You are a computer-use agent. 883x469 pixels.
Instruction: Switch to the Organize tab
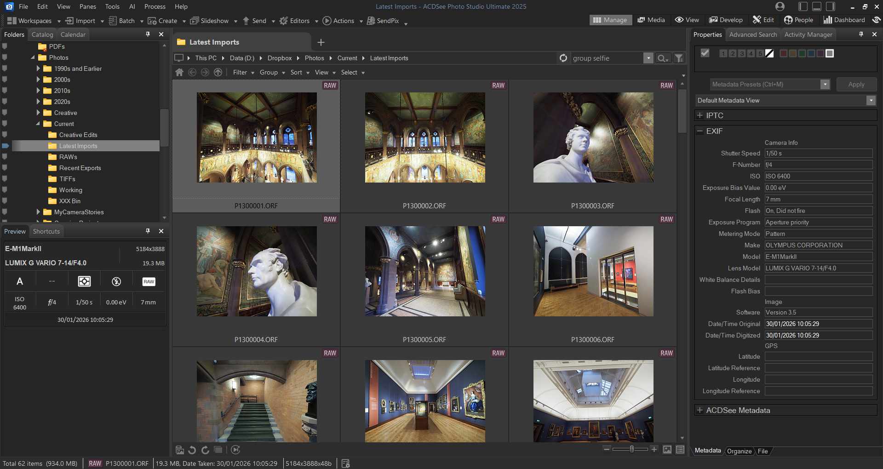[x=739, y=451]
